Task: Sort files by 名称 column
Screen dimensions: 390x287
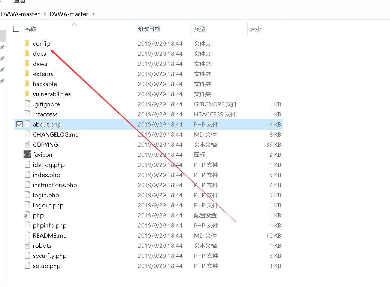Action: [x=30, y=29]
